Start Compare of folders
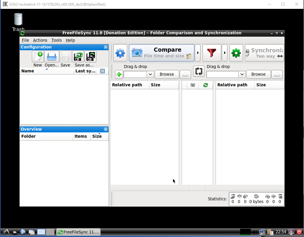Image resolution: width=304 pixels, height=237 pixels. (161, 53)
